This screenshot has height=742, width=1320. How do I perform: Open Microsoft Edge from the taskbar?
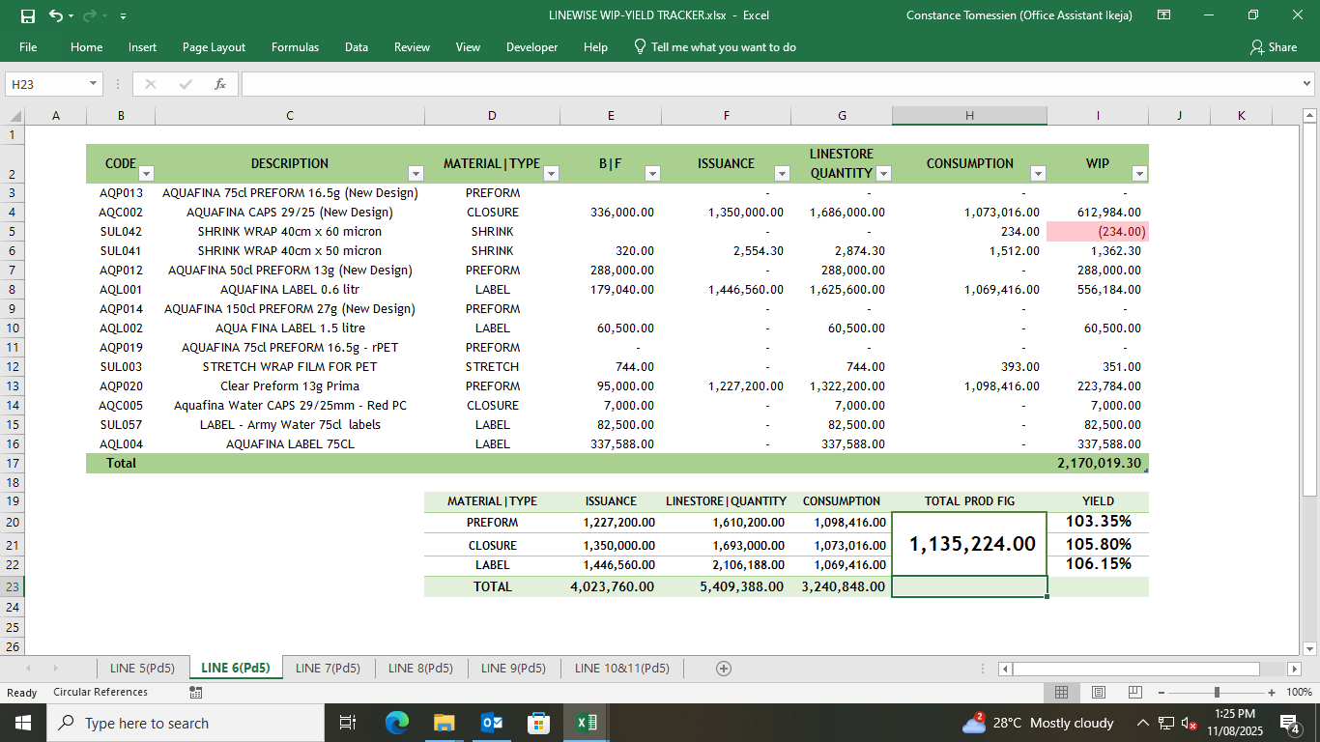click(397, 723)
